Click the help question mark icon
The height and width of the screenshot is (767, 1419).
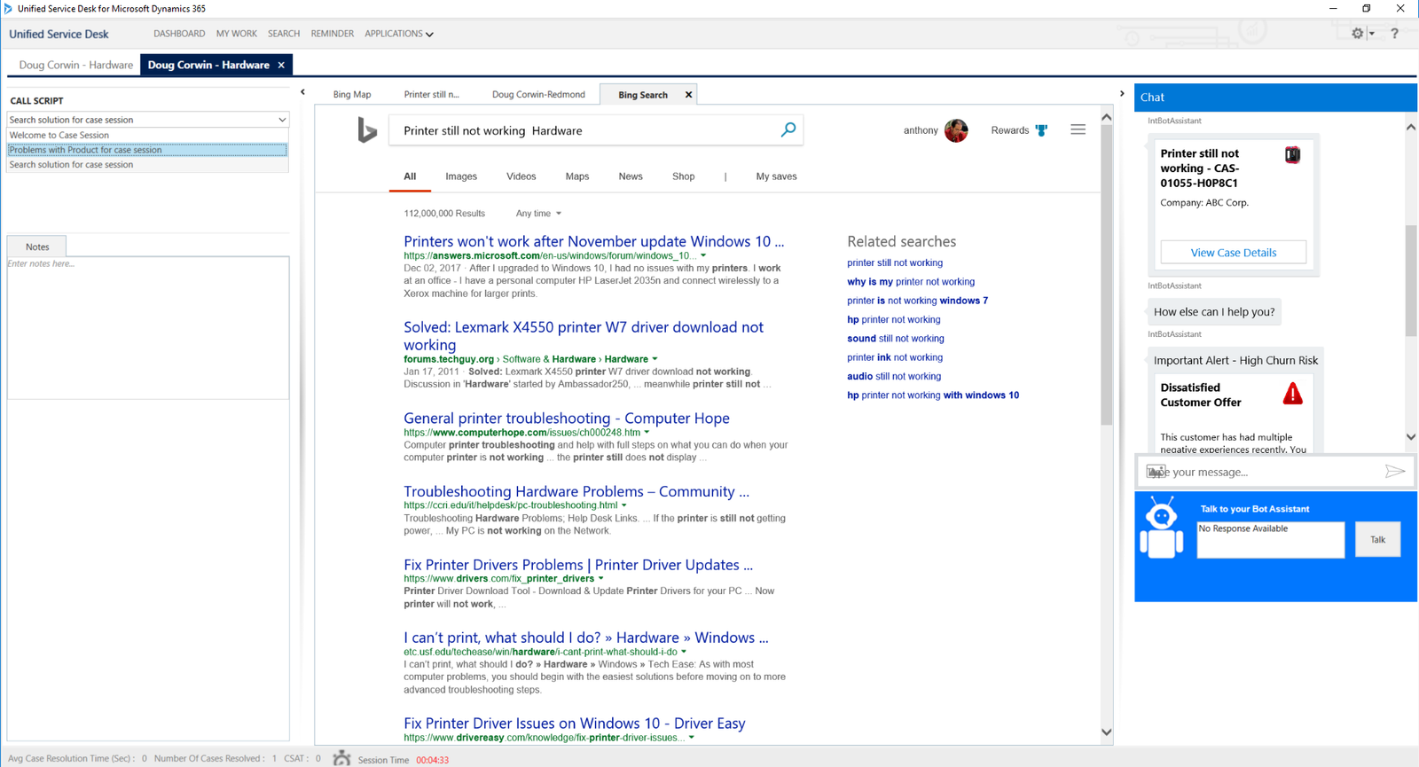1394,34
